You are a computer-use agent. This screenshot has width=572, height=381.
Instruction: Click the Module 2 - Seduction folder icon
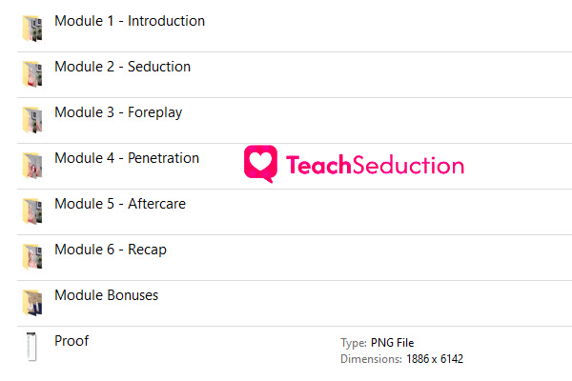[32, 74]
